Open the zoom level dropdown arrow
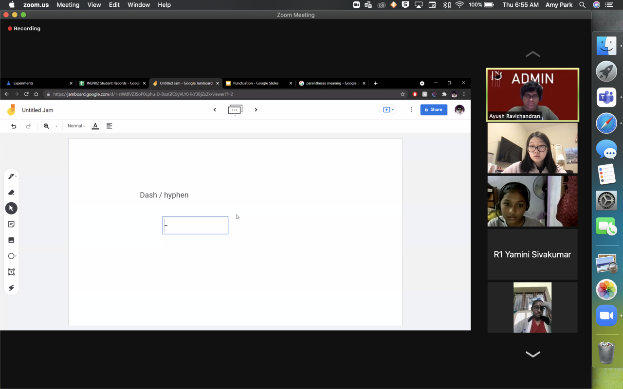The height and width of the screenshot is (389, 623). click(56, 126)
